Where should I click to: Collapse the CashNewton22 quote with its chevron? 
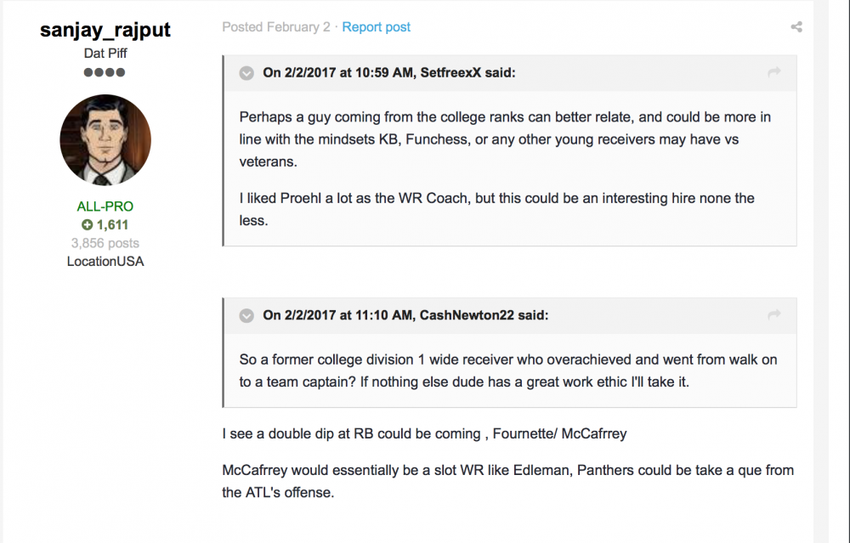pyautogui.click(x=246, y=315)
